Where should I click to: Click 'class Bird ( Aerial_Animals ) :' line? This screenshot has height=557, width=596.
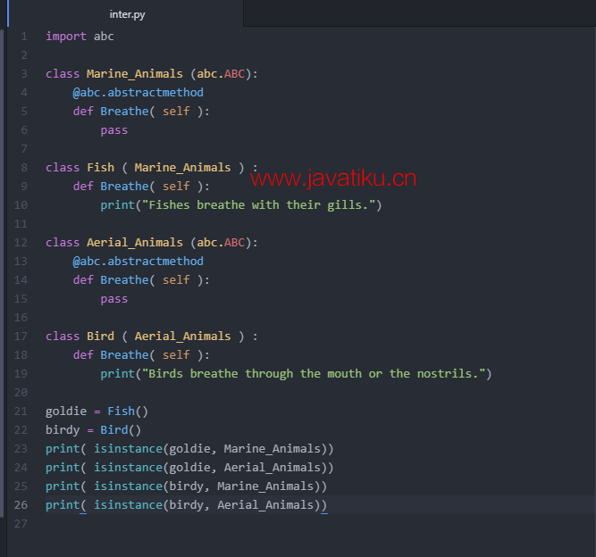pyautogui.click(x=152, y=336)
